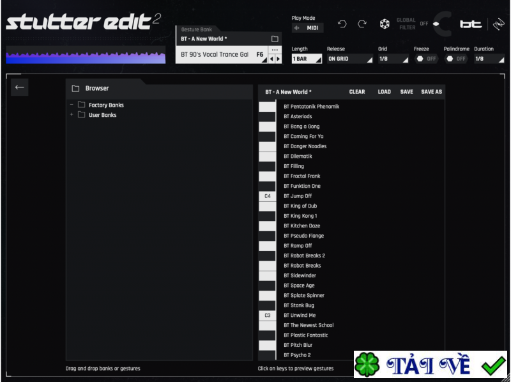Click the BT logo icon
Viewport: 511px width, 382px height.
(x=471, y=24)
